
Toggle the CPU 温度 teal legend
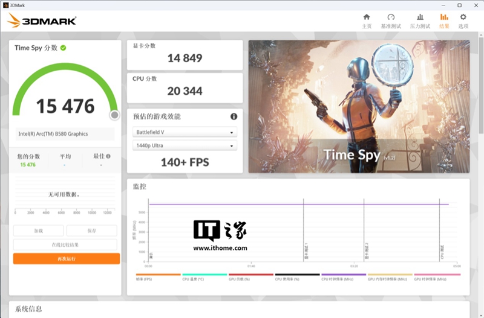pyautogui.click(x=204, y=277)
